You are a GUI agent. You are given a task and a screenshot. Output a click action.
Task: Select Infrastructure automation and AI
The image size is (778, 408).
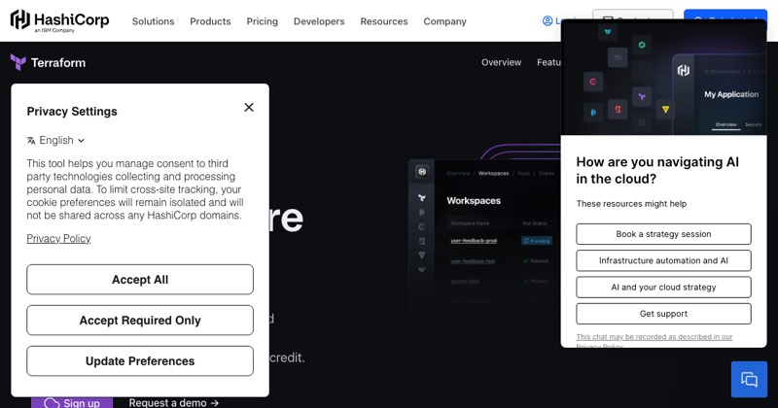coord(663,260)
